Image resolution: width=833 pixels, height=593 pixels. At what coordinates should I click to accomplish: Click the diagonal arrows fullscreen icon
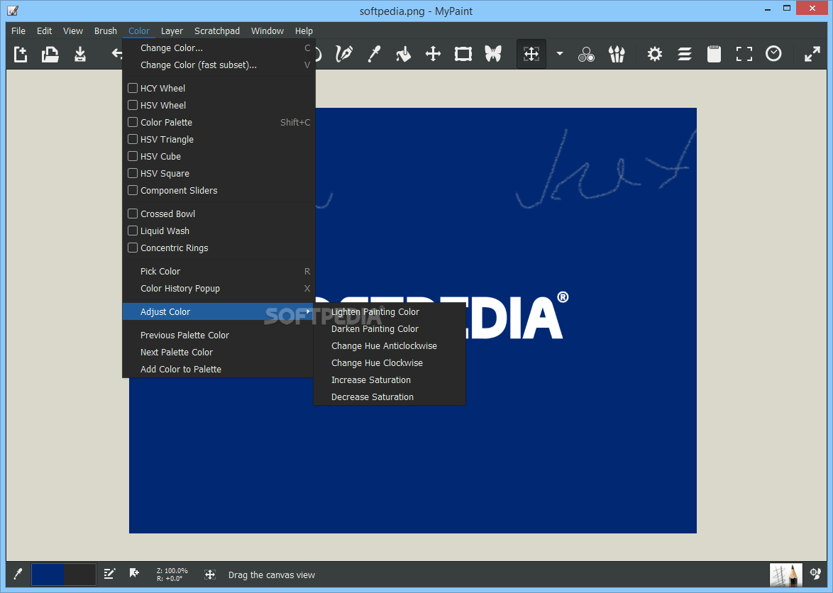(812, 54)
